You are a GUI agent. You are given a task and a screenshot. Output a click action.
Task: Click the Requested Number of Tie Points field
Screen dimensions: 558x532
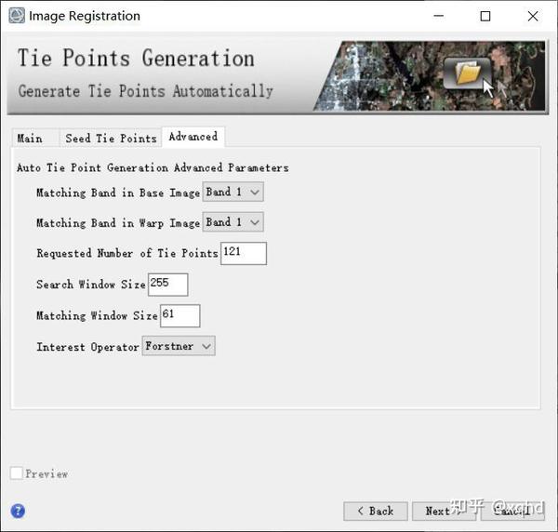244,253
